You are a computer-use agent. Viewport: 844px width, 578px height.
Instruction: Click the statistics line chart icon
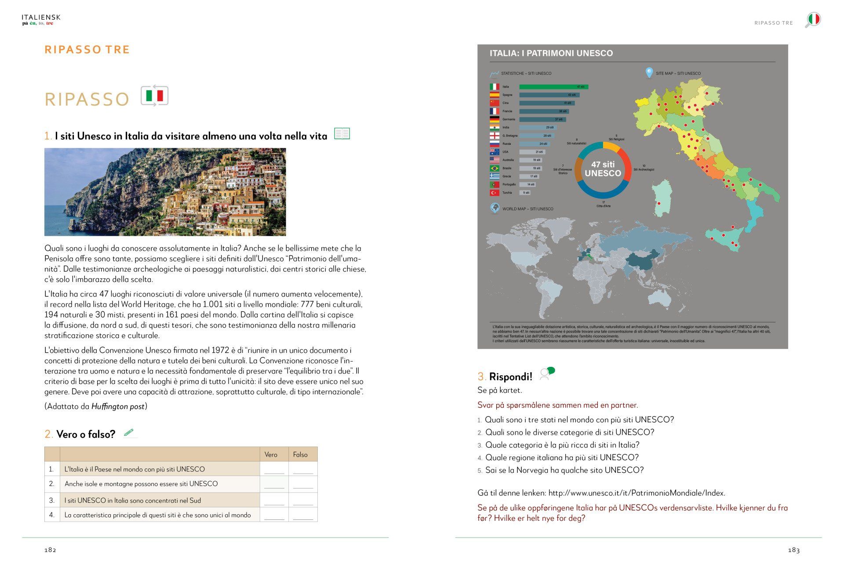coord(494,74)
